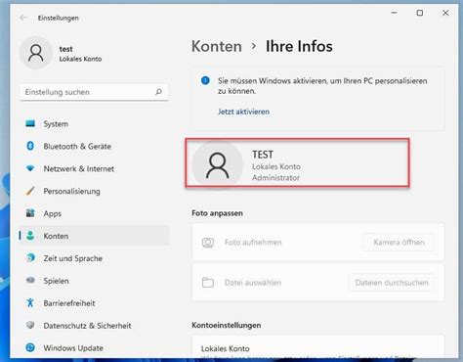The height and width of the screenshot is (362, 463).
Task: Select Datenschutz & Sicherheit
Action: click(94, 326)
